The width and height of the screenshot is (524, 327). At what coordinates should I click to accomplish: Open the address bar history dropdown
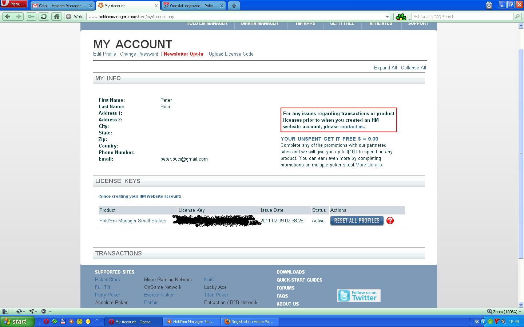387,17
